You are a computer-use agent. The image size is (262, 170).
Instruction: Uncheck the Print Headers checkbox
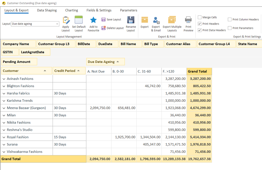click(200, 24)
